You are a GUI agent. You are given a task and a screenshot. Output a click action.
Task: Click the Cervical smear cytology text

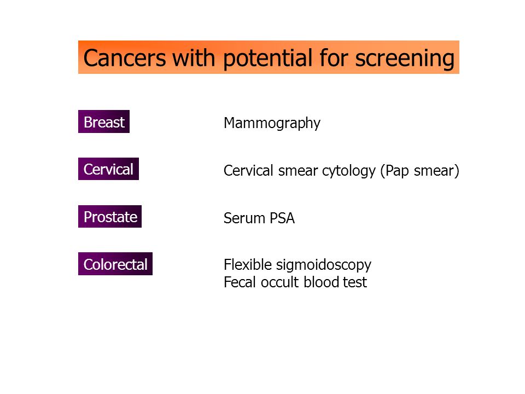point(300,171)
